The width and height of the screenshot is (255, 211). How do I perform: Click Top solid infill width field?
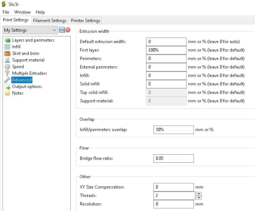tap(166, 92)
